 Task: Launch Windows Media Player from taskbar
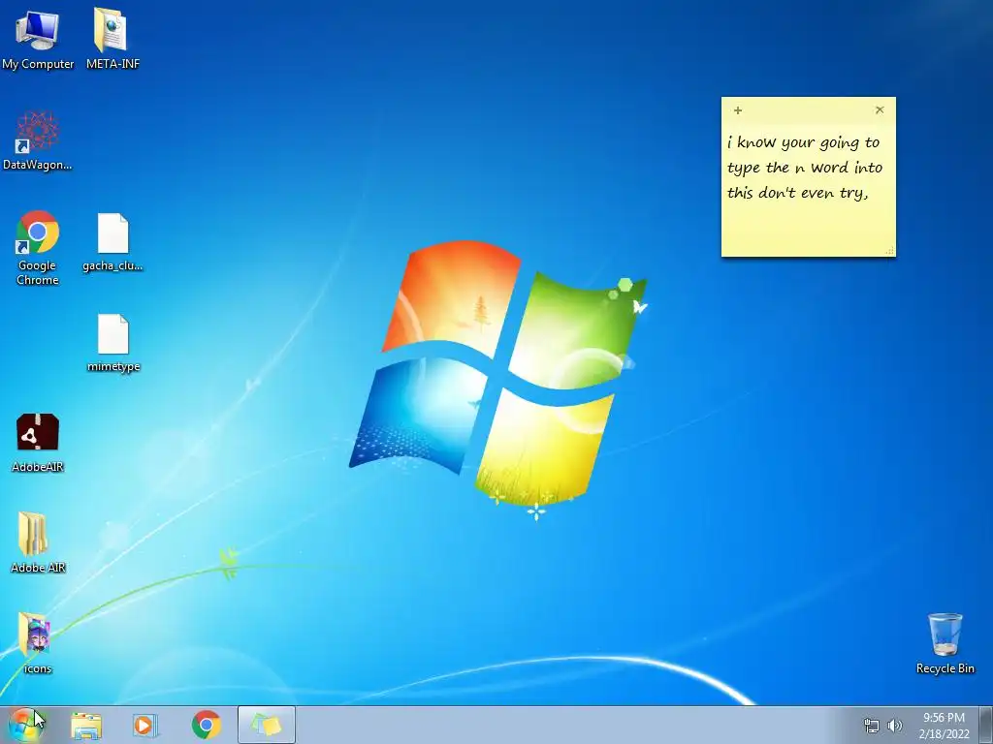(145, 726)
